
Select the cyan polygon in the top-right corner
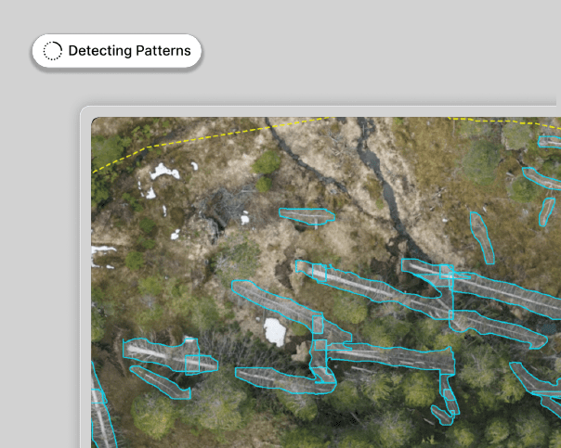click(550, 142)
